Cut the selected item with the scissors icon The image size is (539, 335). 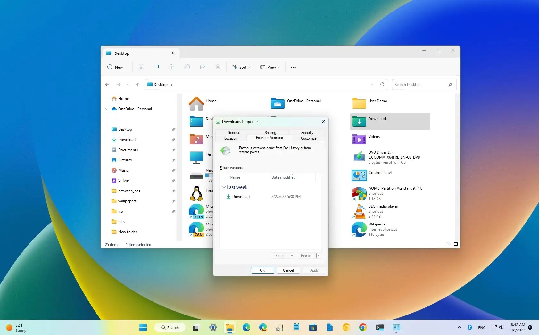pos(141,67)
